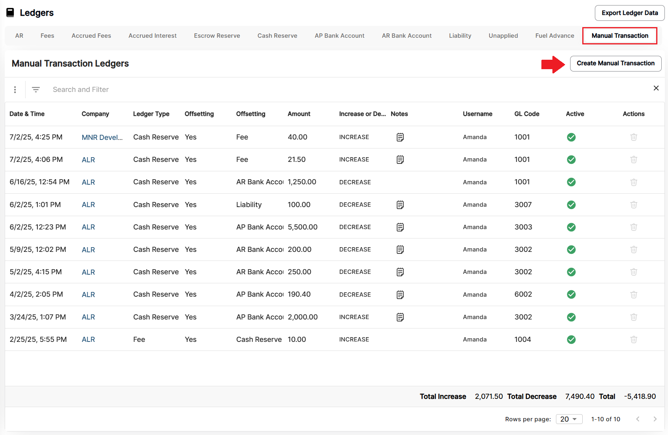Image resolution: width=668 pixels, height=435 pixels.
Task: Click the previous page chevron
Action: [x=637, y=419]
